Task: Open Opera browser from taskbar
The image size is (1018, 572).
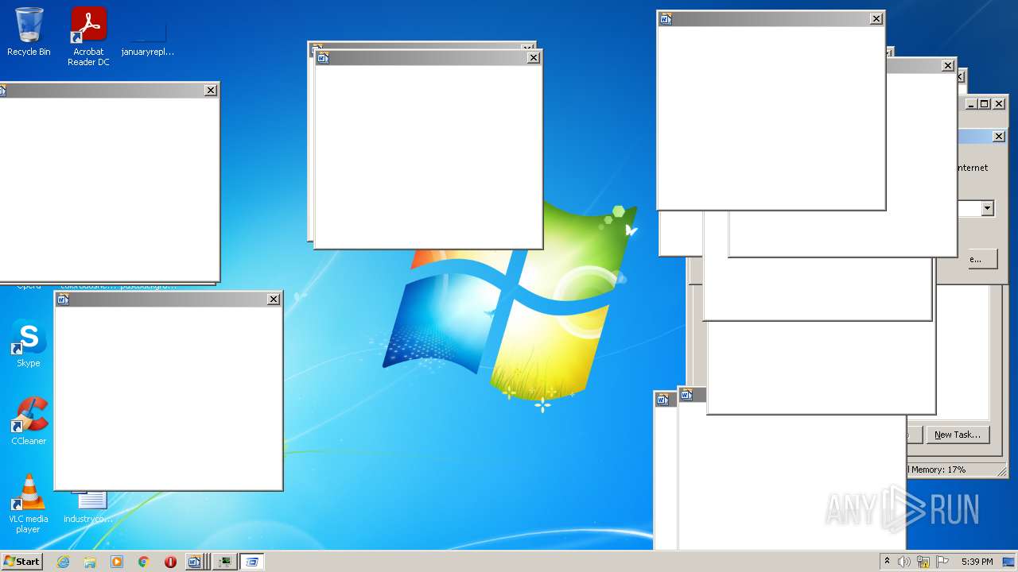Action: [x=170, y=562]
